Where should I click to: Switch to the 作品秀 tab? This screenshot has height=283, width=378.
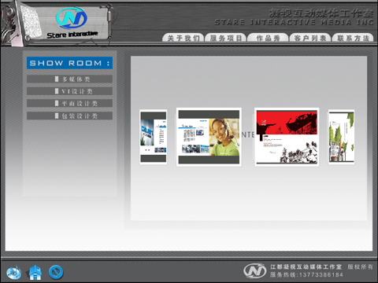click(268, 38)
